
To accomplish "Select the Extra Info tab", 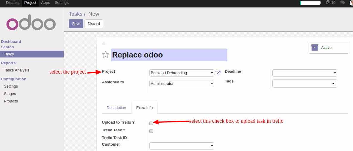I will click(145, 108).
